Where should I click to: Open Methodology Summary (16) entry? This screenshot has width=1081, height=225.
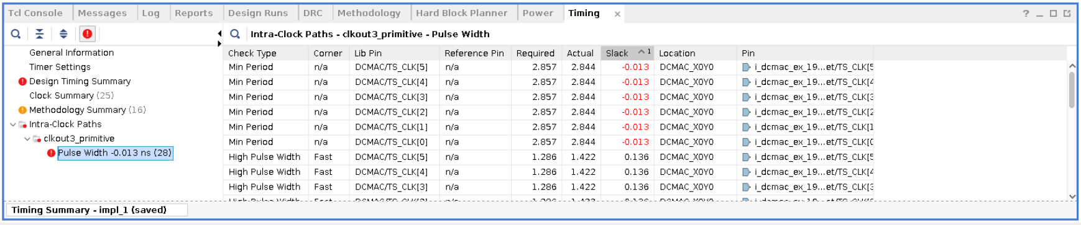point(88,110)
